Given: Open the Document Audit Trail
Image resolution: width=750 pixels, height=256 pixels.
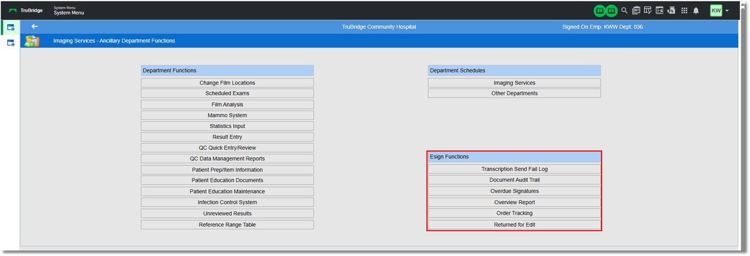Looking at the screenshot, I should click(x=514, y=180).
